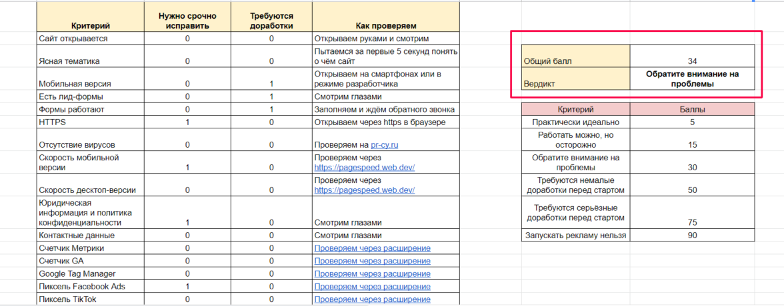
Task: Select the "Запускать рекламу нельзя" cell
Action: tap(575, 235)
